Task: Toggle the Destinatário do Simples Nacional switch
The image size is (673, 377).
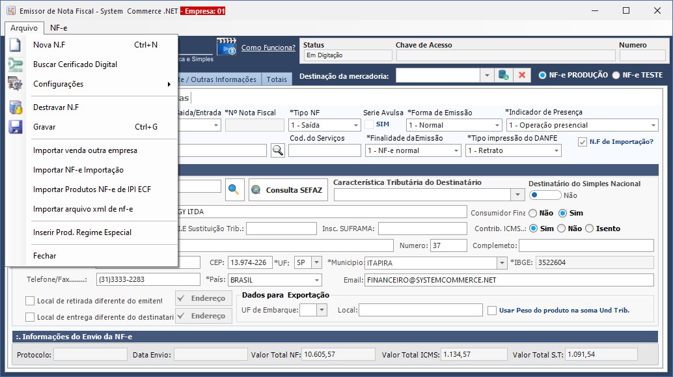Action: 545,195
